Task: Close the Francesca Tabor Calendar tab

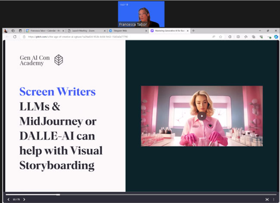Action: [63, 31]
